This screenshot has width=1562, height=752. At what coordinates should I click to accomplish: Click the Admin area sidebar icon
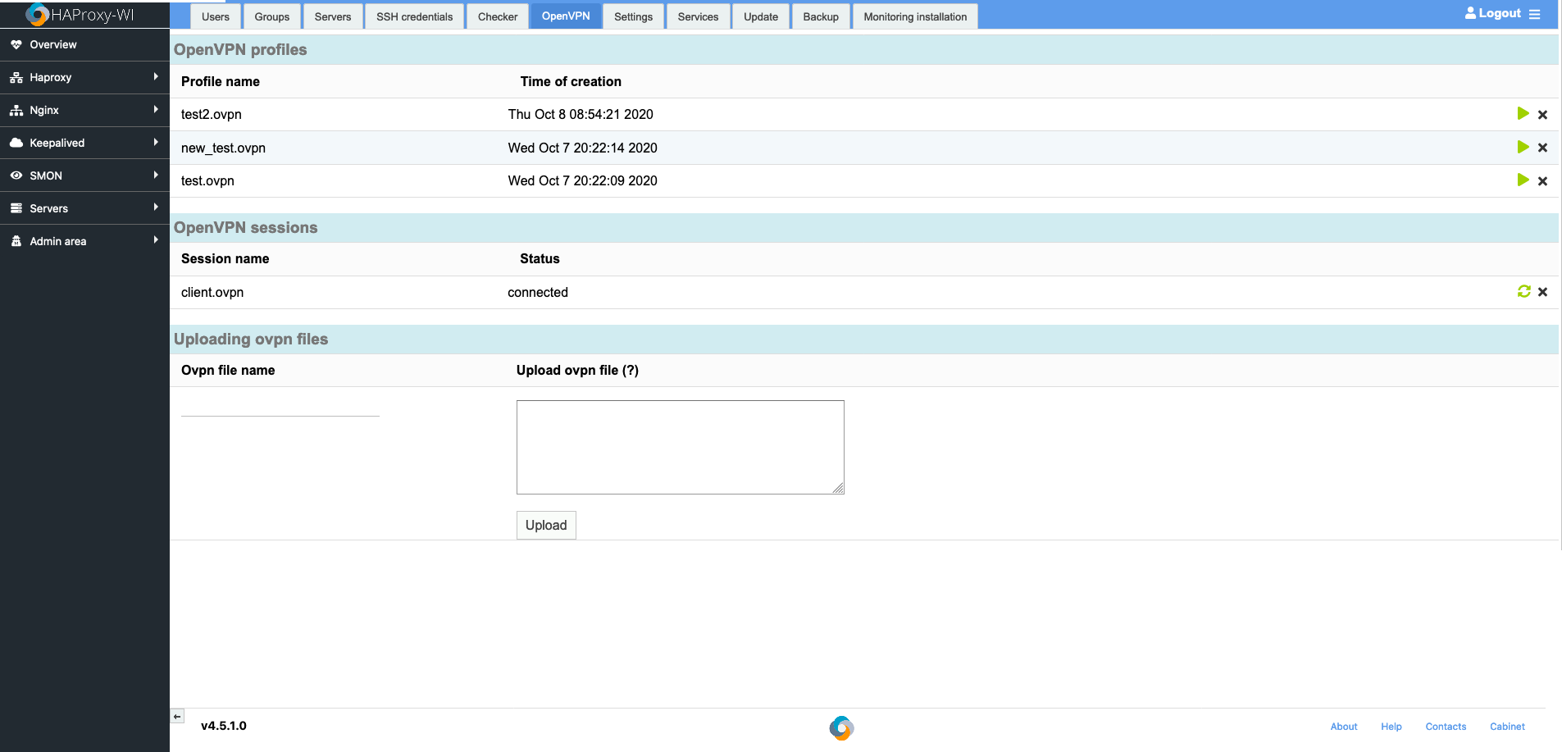(x=16, y=241)
